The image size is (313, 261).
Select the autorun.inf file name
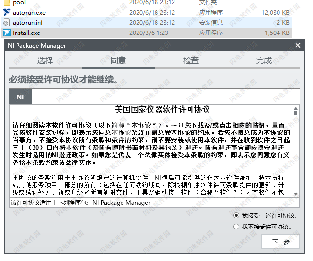(x=28, y=23)
